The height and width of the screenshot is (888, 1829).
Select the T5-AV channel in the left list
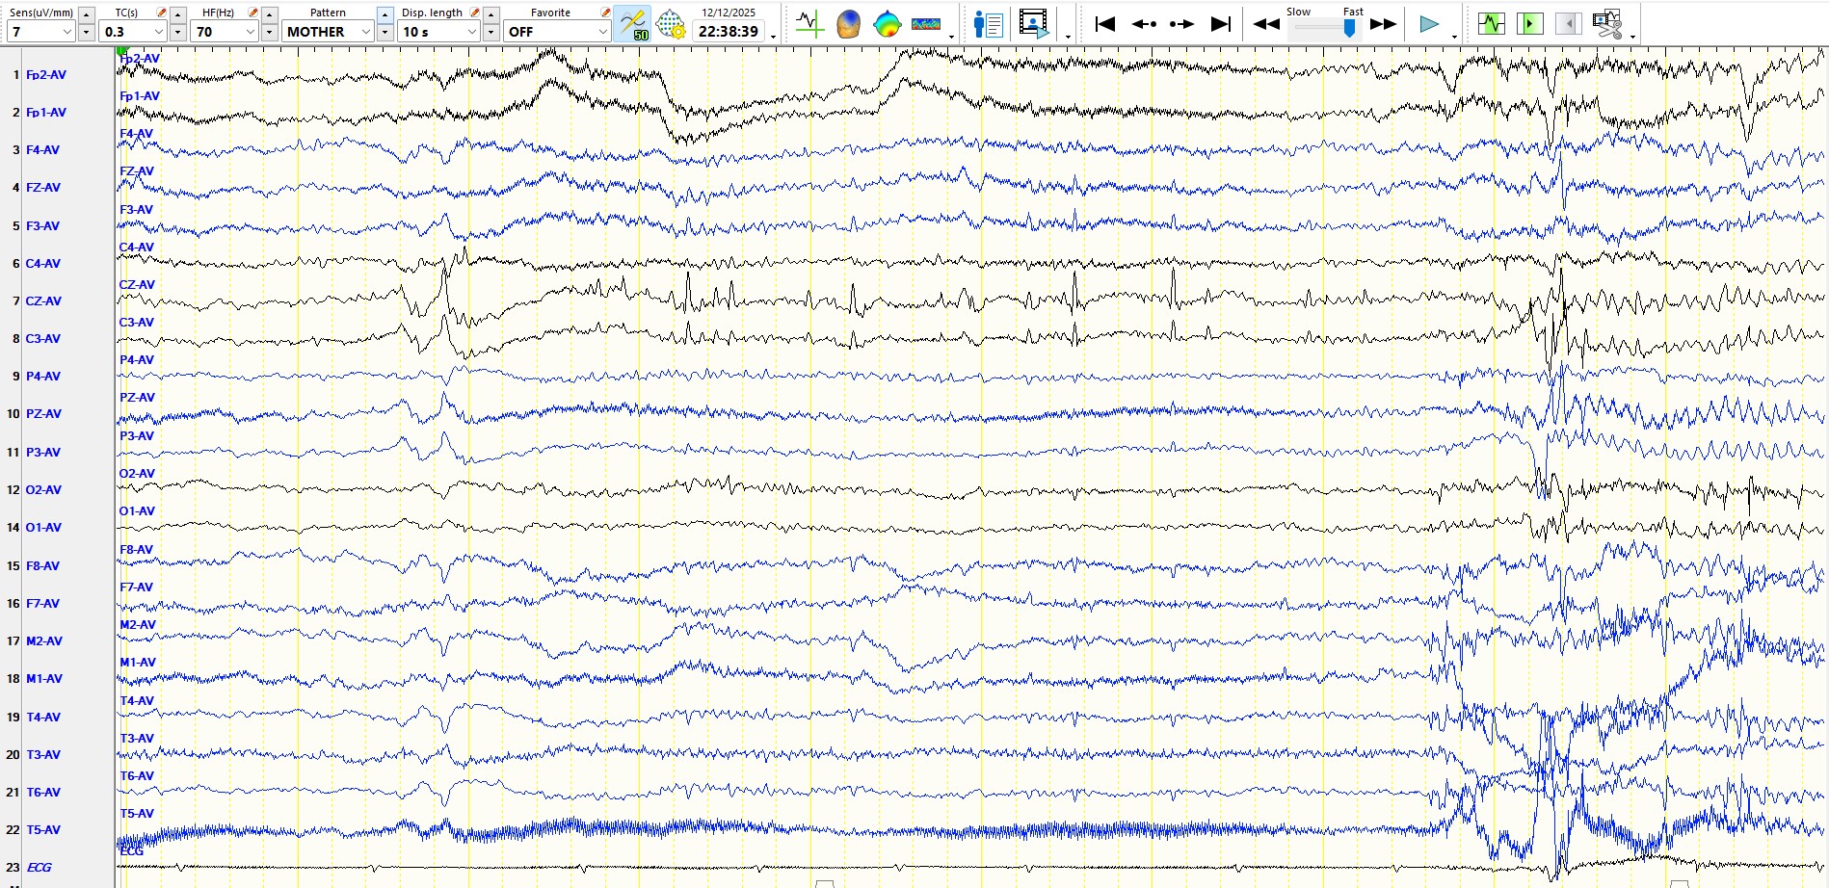pos(43,830)
